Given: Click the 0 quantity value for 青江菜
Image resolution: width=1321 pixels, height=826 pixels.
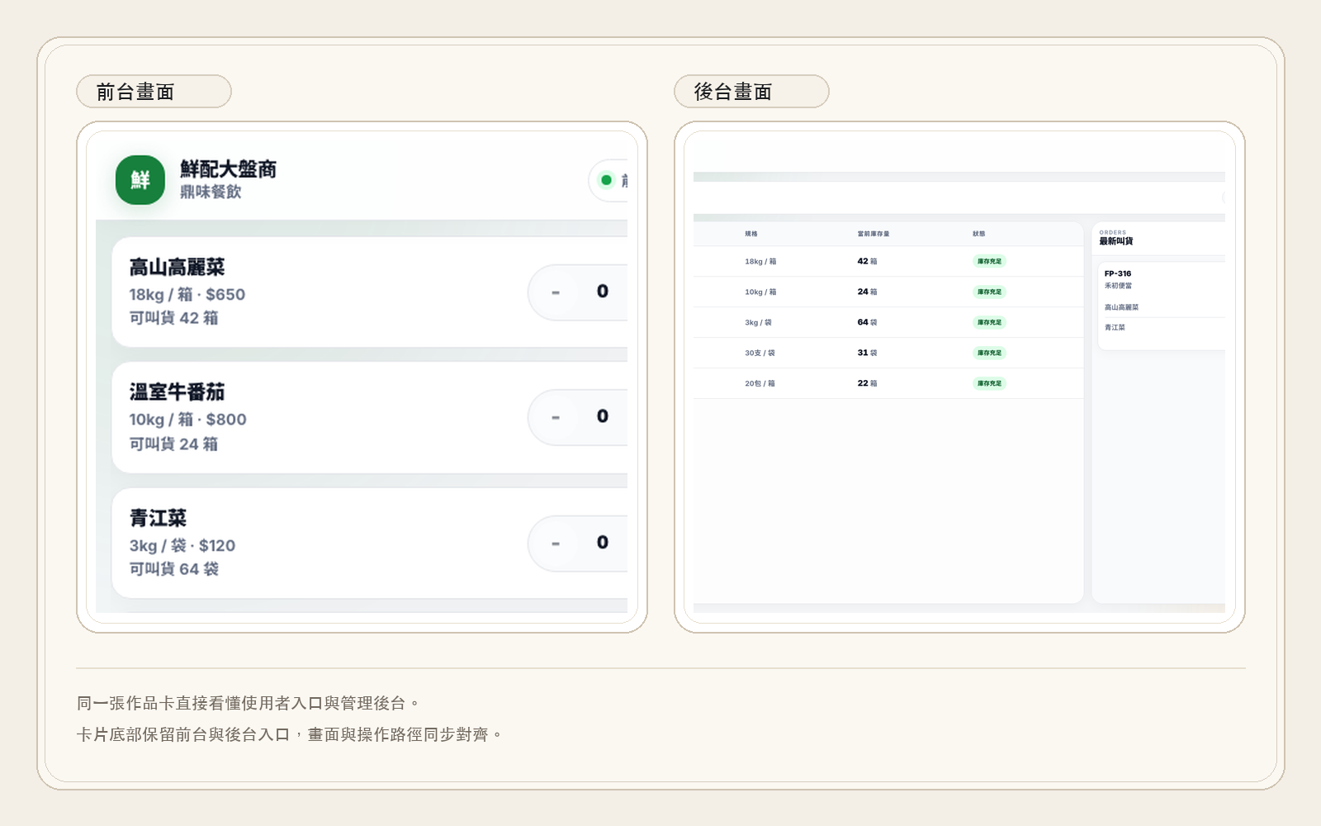Looking at the screenshot, I should 603,542.
